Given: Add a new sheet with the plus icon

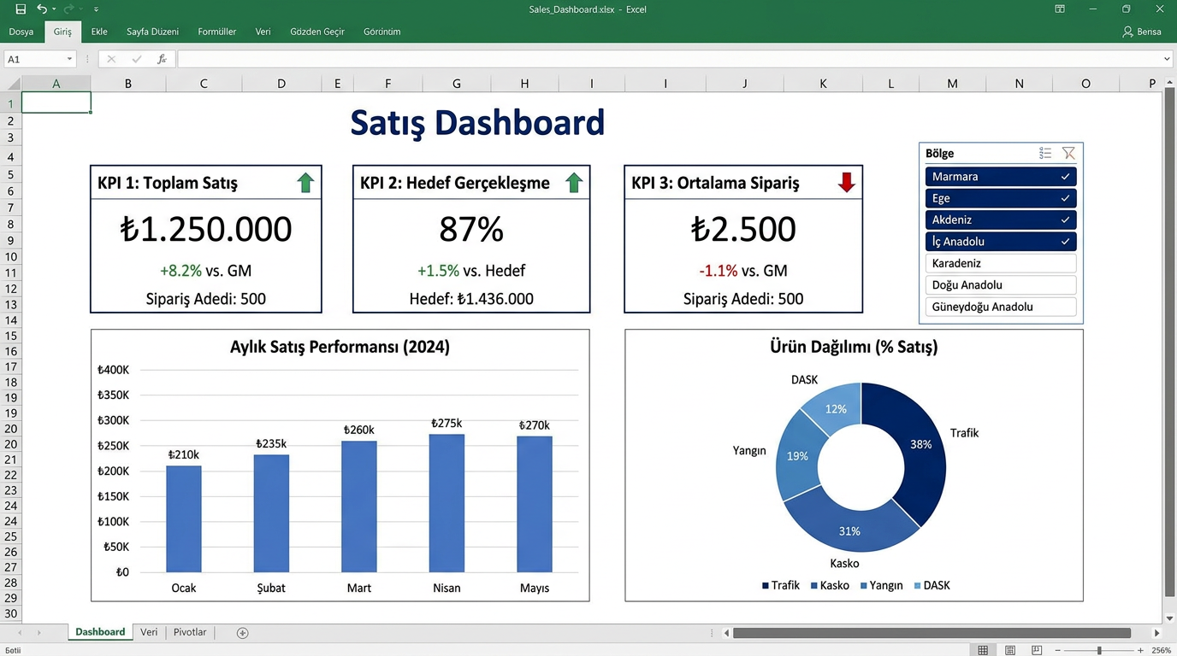Looking at the screenshot, I should [242, 633].
